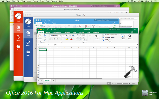Image resolution: width=159 pixels, height=99 pixels.
Task: Open Cell Styles dropdown
Action: tap(107, 40)
